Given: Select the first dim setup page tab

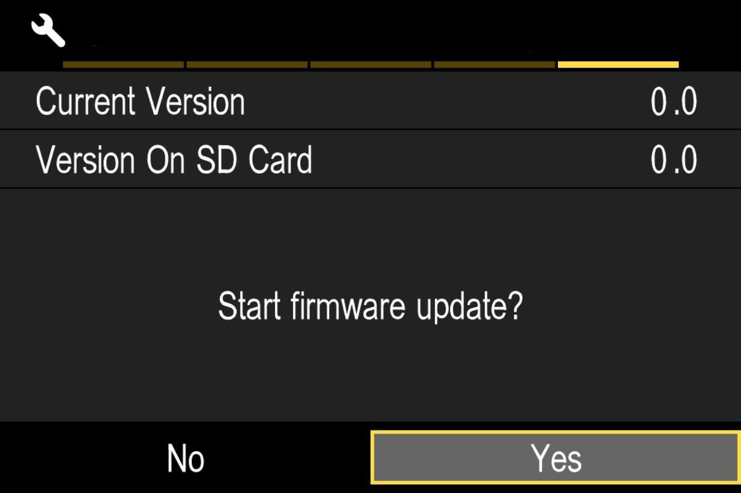Looking at the screenshot, I should [x=123, y=65].
